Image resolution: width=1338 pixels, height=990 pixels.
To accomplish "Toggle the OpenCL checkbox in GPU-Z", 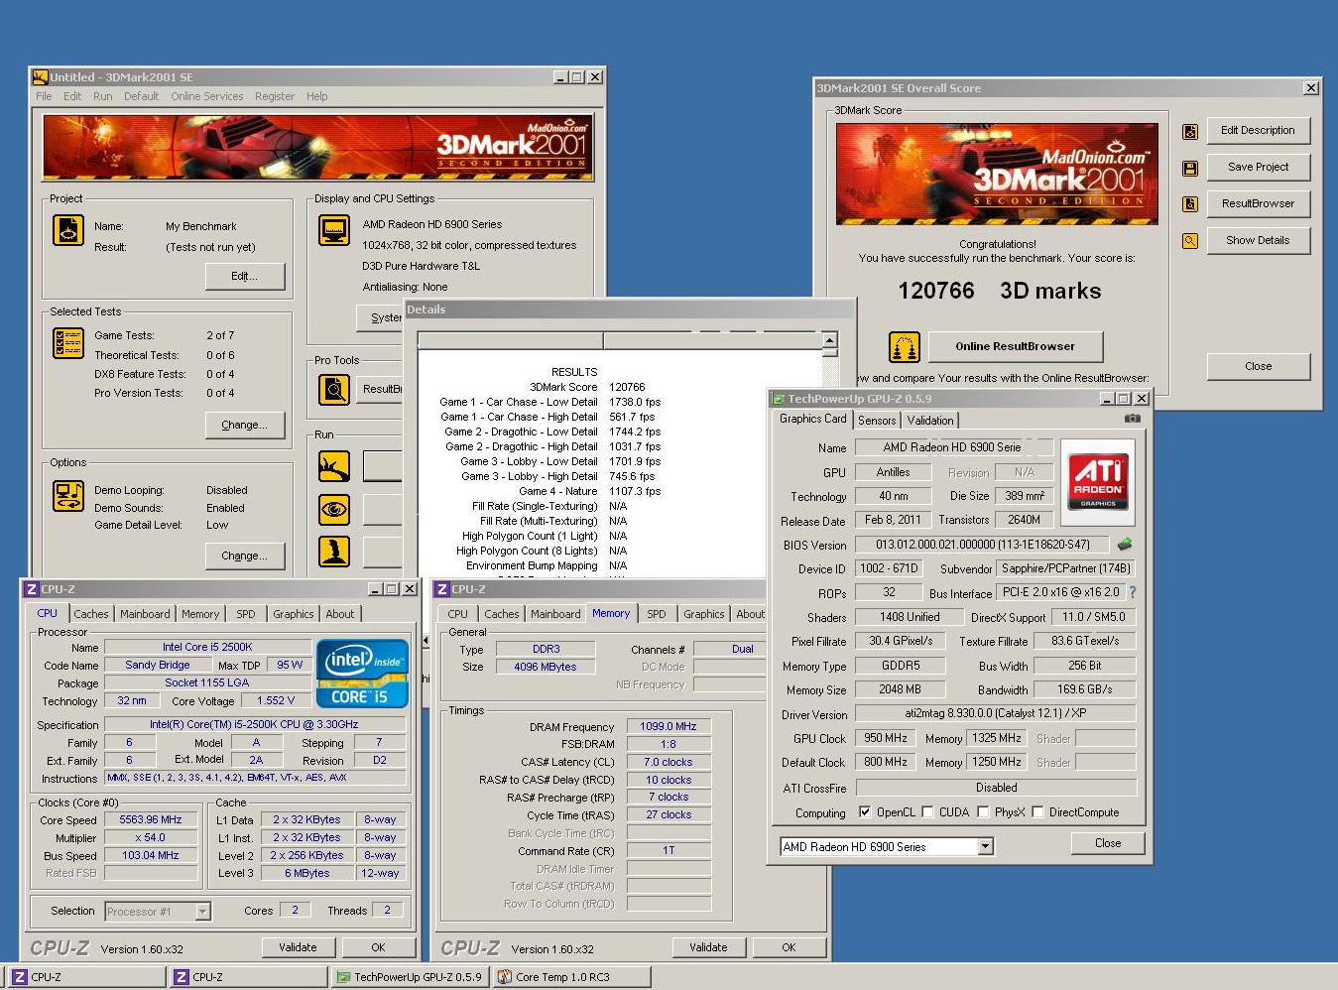I will 865,811.
